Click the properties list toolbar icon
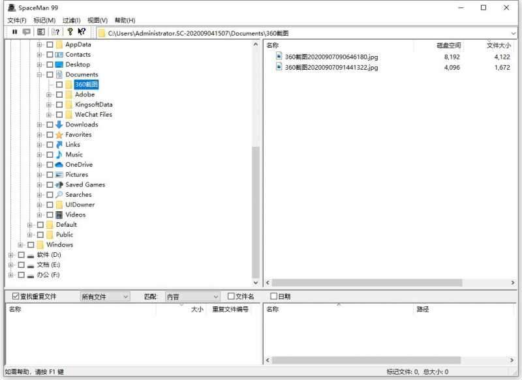Screen dimensions: 522x380 pyautogui.click(x=40, y=32)
